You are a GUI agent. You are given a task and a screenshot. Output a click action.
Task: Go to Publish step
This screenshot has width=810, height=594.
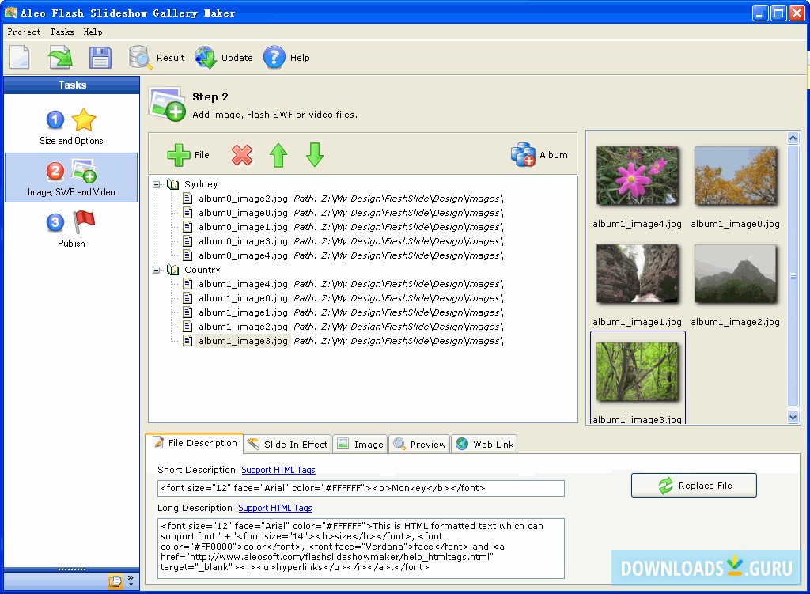[71, 229]
